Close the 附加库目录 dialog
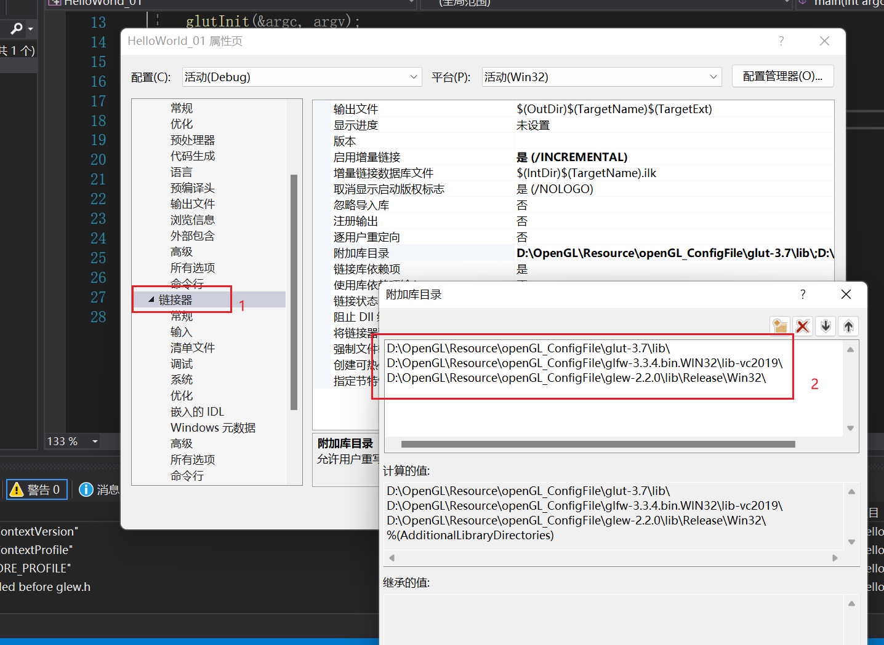 (x=846, y=295)
